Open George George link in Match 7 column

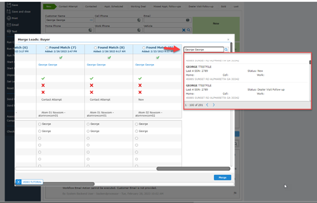[x=48, y=65]
